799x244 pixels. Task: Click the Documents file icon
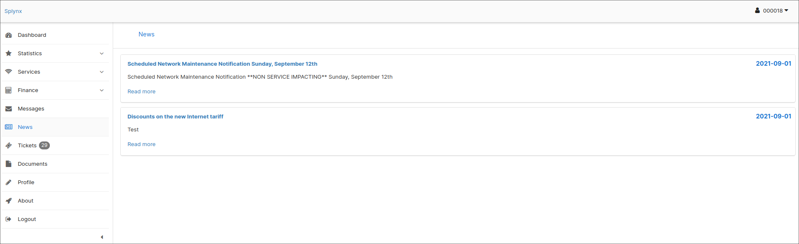(8, 164)
